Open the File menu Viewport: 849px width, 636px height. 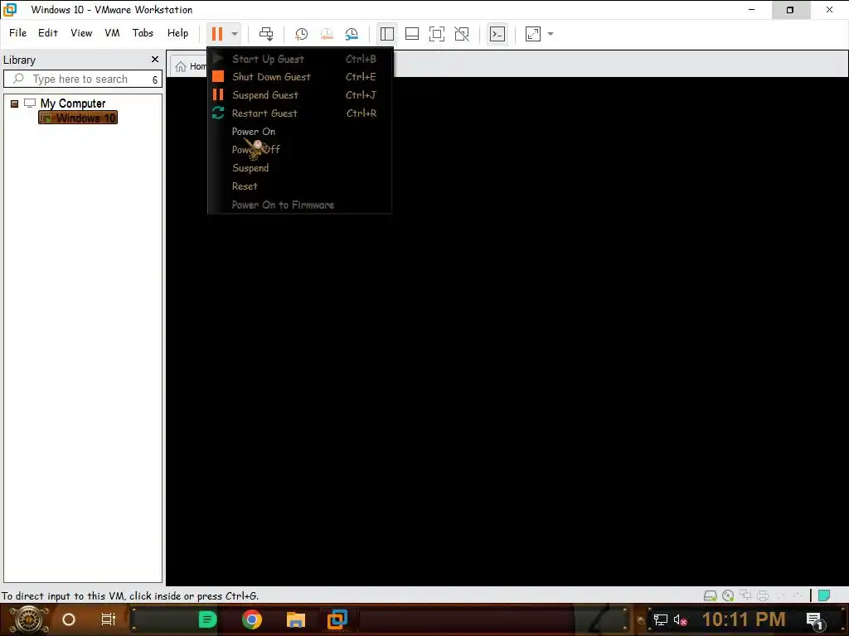point(18,33)
